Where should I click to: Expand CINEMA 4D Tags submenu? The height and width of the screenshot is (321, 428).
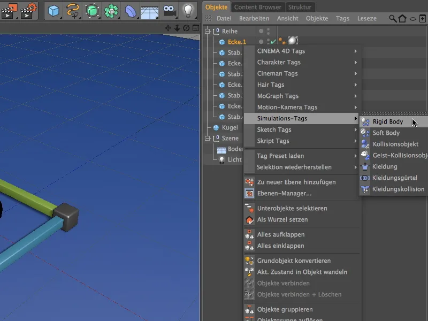click(x=303, y=51)
